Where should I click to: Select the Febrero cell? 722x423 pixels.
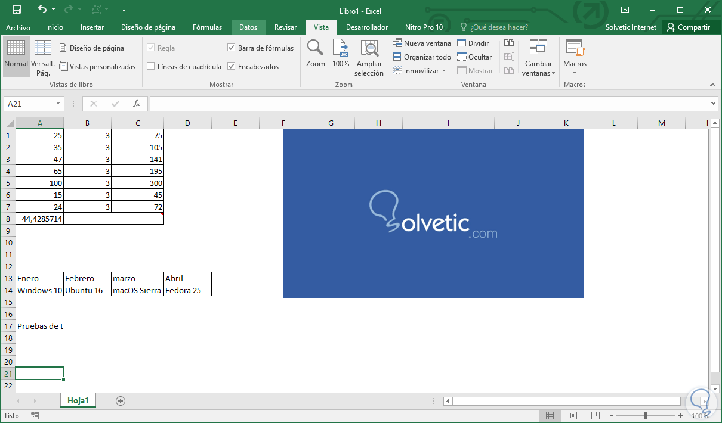coord(87,278)
